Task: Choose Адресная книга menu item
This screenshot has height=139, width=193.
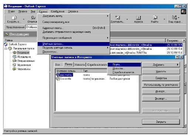Action: point(74,28)
